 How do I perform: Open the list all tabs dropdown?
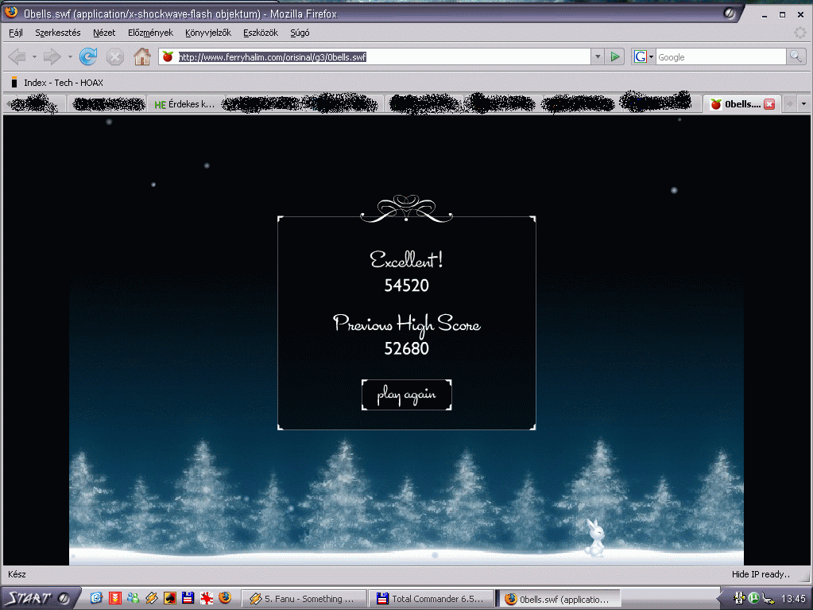803,103
